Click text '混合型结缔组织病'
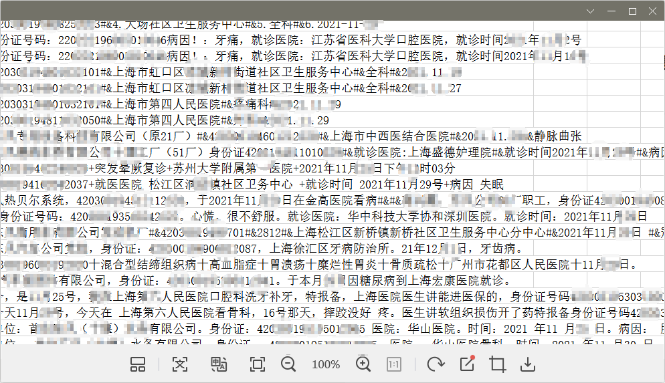The height and width of the screenshot is (383, 665). point(149,265)
